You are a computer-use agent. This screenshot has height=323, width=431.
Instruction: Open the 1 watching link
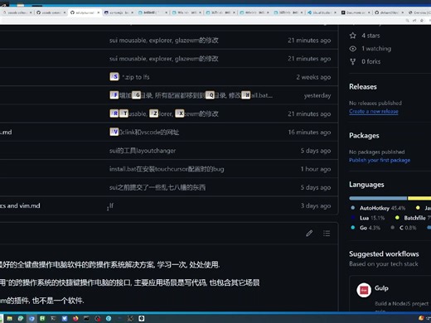click(x=376, y=49)
